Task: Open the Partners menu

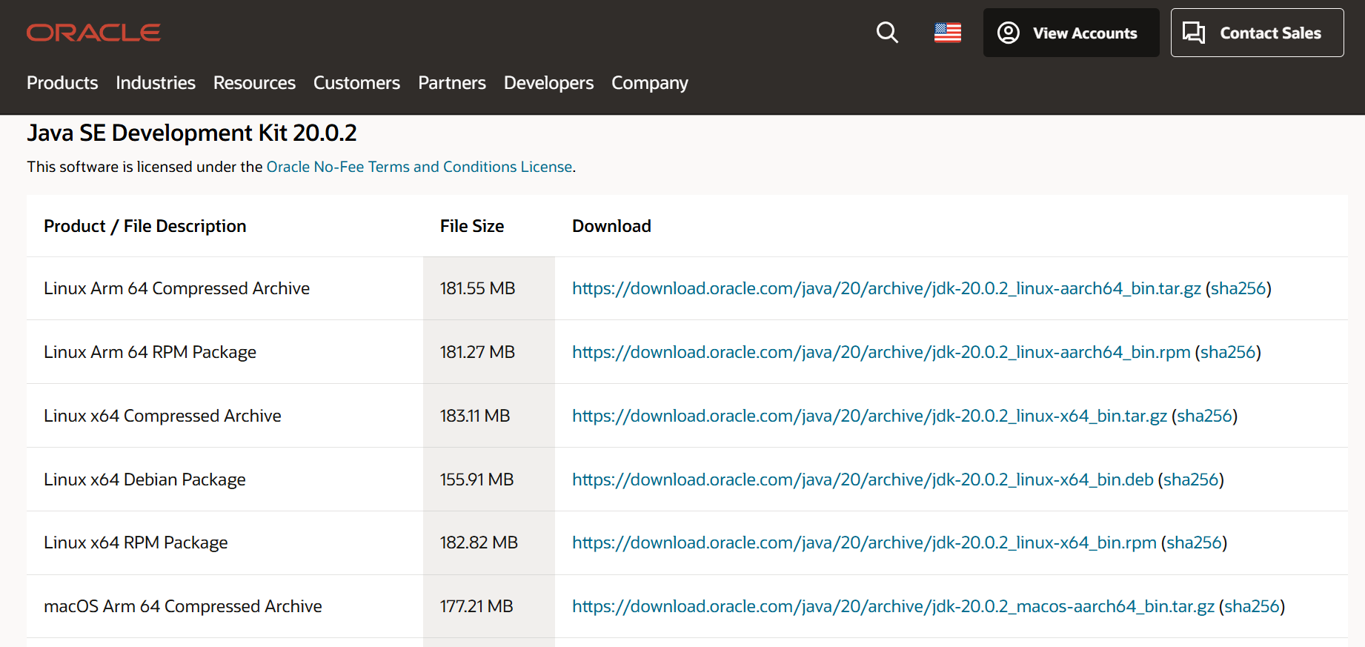Action: pyautogui.click(x=452, y=83)
